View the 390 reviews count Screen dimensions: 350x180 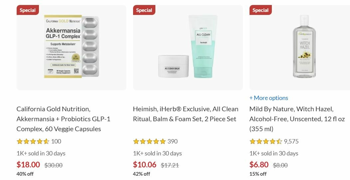point(173,141)
